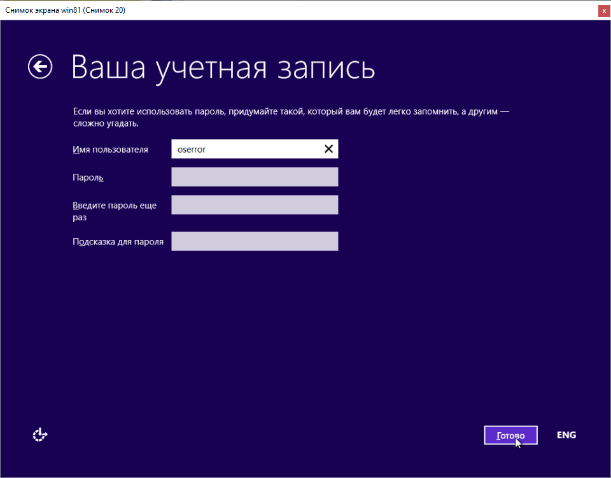This screenshot has width=611, height=478.
Task: Click the 'Введите пароль еще раз' label
Action: (115, 211)
